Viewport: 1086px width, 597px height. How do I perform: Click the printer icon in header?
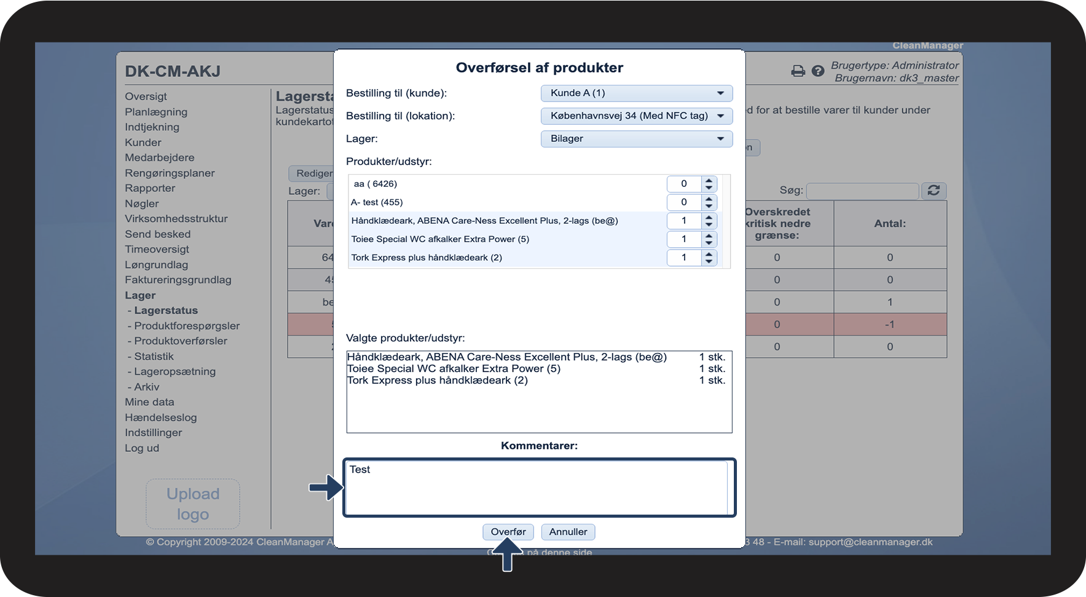798,71
